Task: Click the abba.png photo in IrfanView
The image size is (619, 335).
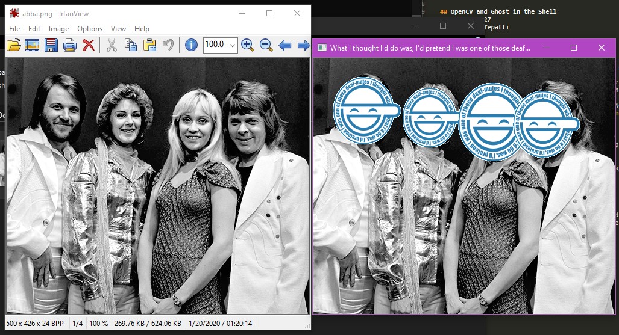Action: click(x=157, y=186)
